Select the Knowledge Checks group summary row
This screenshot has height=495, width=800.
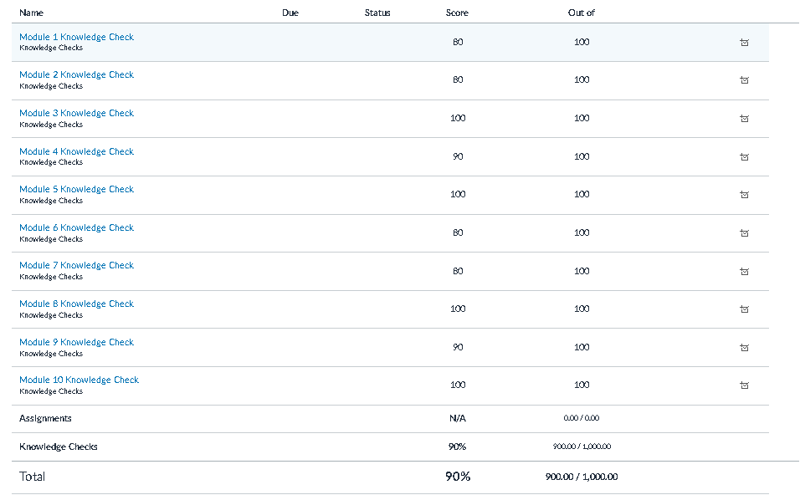click(x=59, y=447)
